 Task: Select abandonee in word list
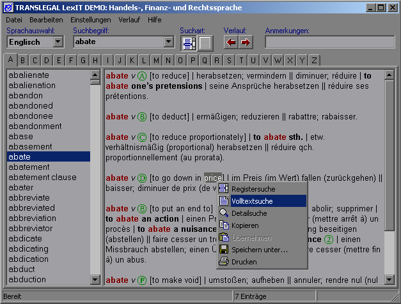[x=49, y=116]
